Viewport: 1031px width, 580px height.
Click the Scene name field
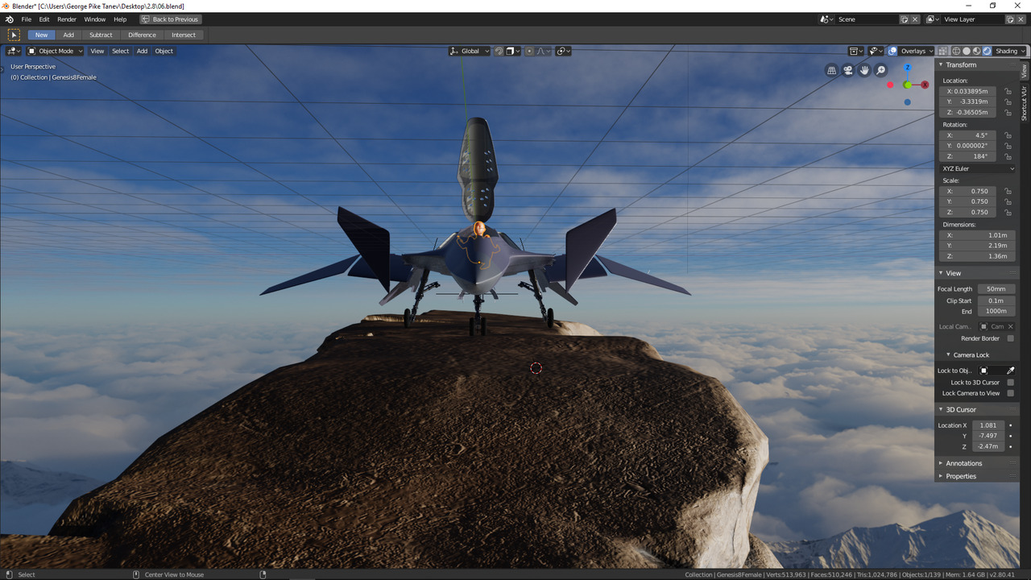pos(867,19)
